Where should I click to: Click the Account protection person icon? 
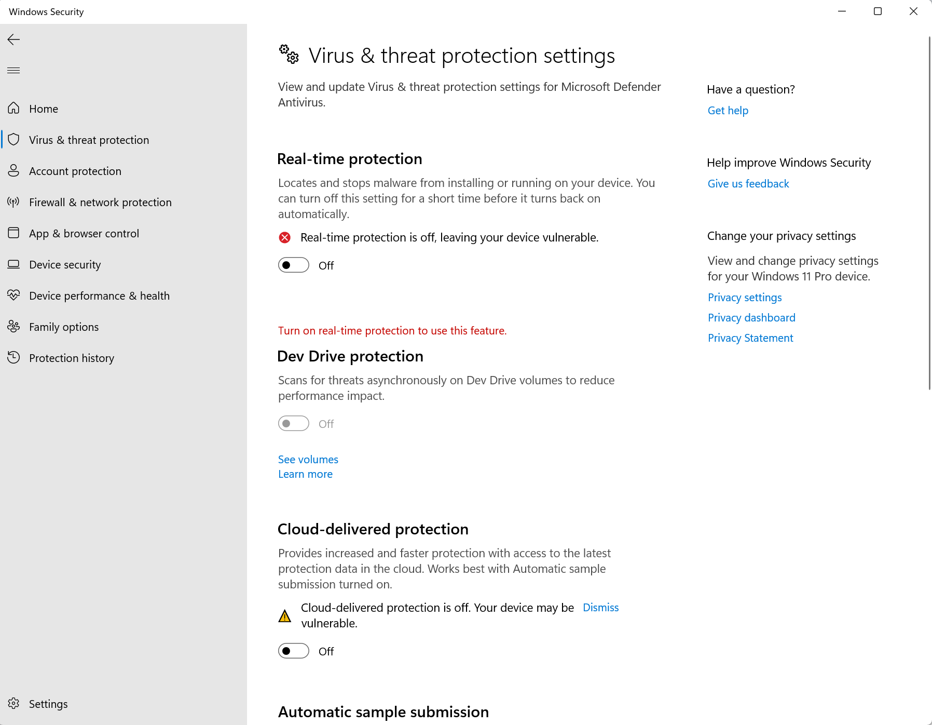click(13, 170)
